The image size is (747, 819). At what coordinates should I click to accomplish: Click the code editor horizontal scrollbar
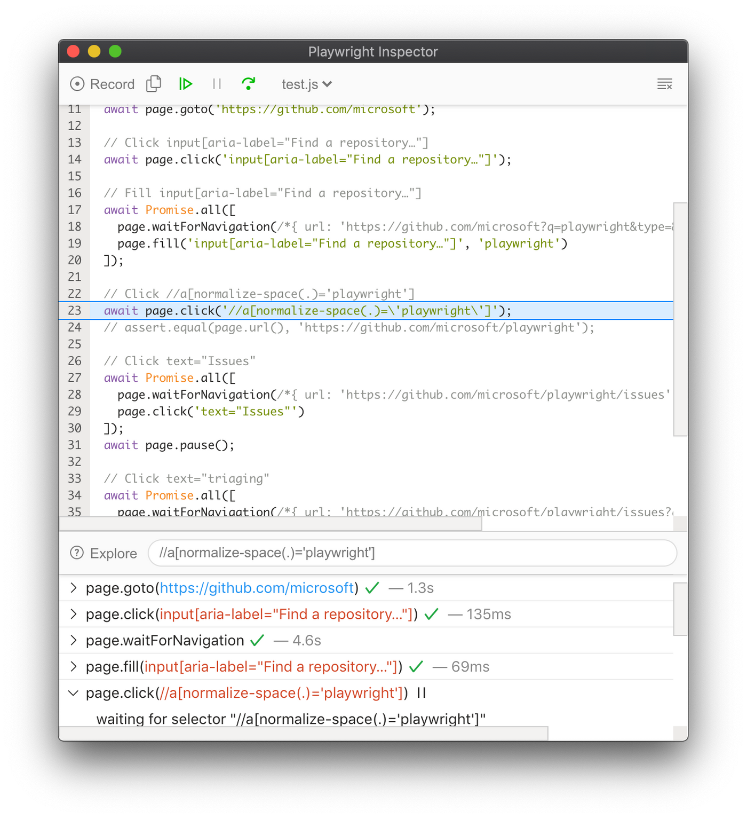click(x=271, y=524)
